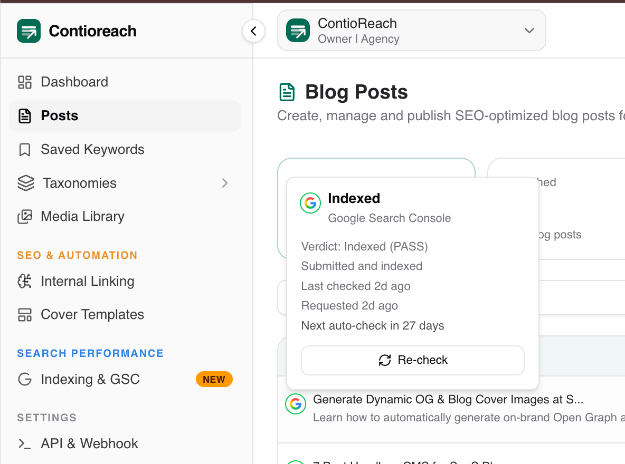The height and width of the screenshot is (464, 625).
Task: Click the 'SEO & AUTOMATION' section label
Action: 77,255
